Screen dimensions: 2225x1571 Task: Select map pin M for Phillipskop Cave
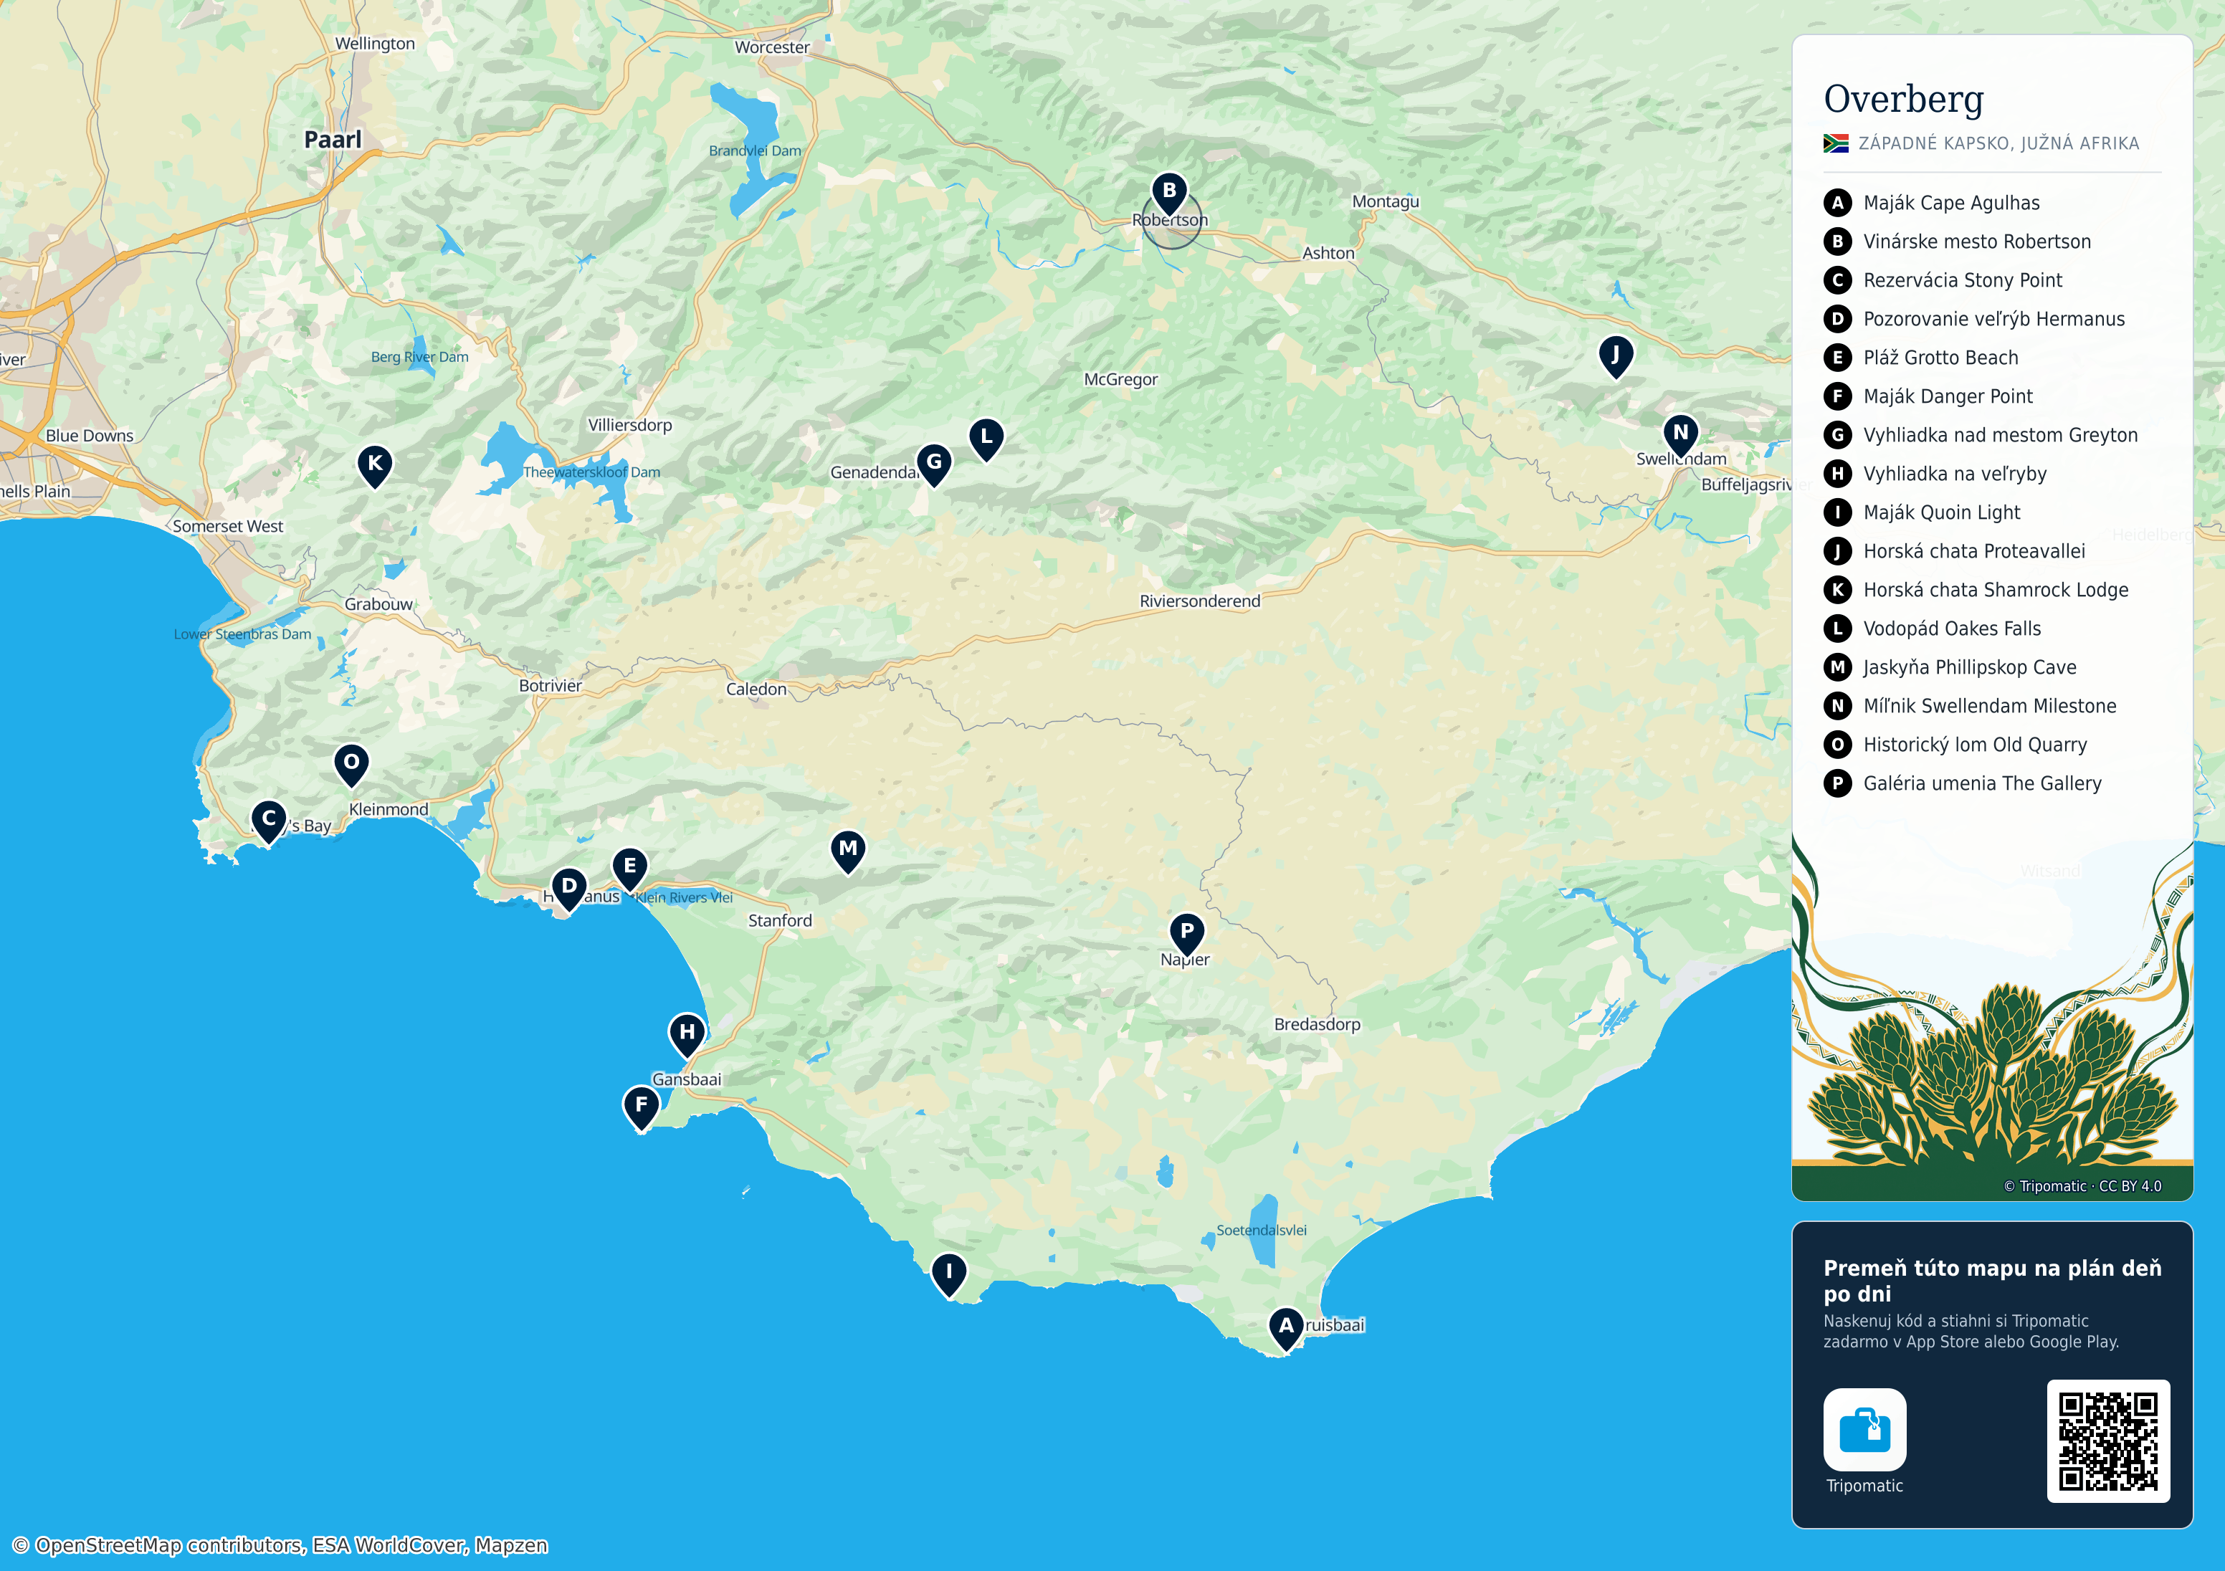(848, 853)
